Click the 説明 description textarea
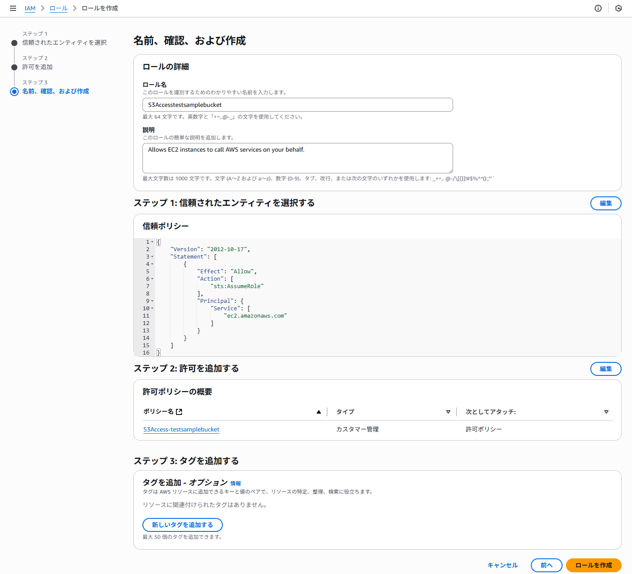Viewport: 632px width, 574px height. click(x=298, y=158)
